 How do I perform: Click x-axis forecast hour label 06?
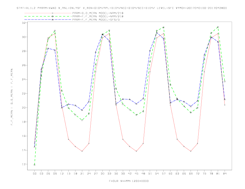point(48,174)
